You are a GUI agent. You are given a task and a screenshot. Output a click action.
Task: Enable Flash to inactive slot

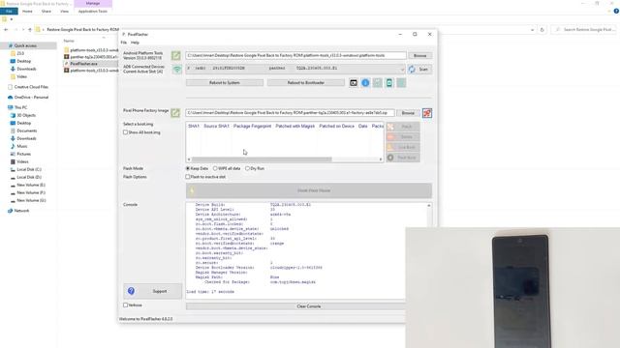pyautogui.click(x=188, y=177)
